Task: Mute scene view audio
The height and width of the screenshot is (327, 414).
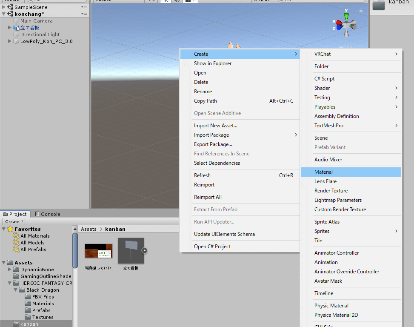Action: [177, 1]
